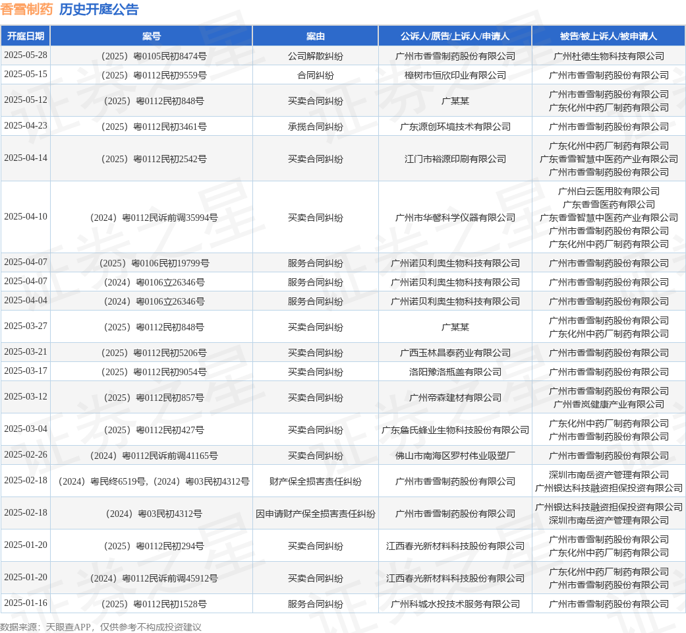Image resolution: width=686 pixels, height=633 pixels.
Task: Click 广东源创环境技术有限公司 cell
Action: click(x=455, y=127)
